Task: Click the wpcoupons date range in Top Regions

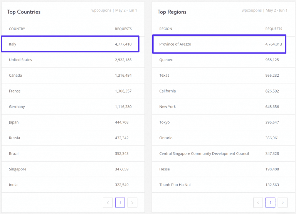Action: [x=264, y=10]
